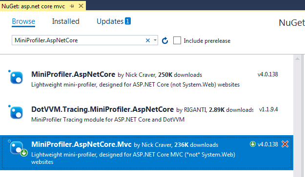Click inside the MiniProfiler.AspNetCore search field
305x177 pixels.
(79, 40)
